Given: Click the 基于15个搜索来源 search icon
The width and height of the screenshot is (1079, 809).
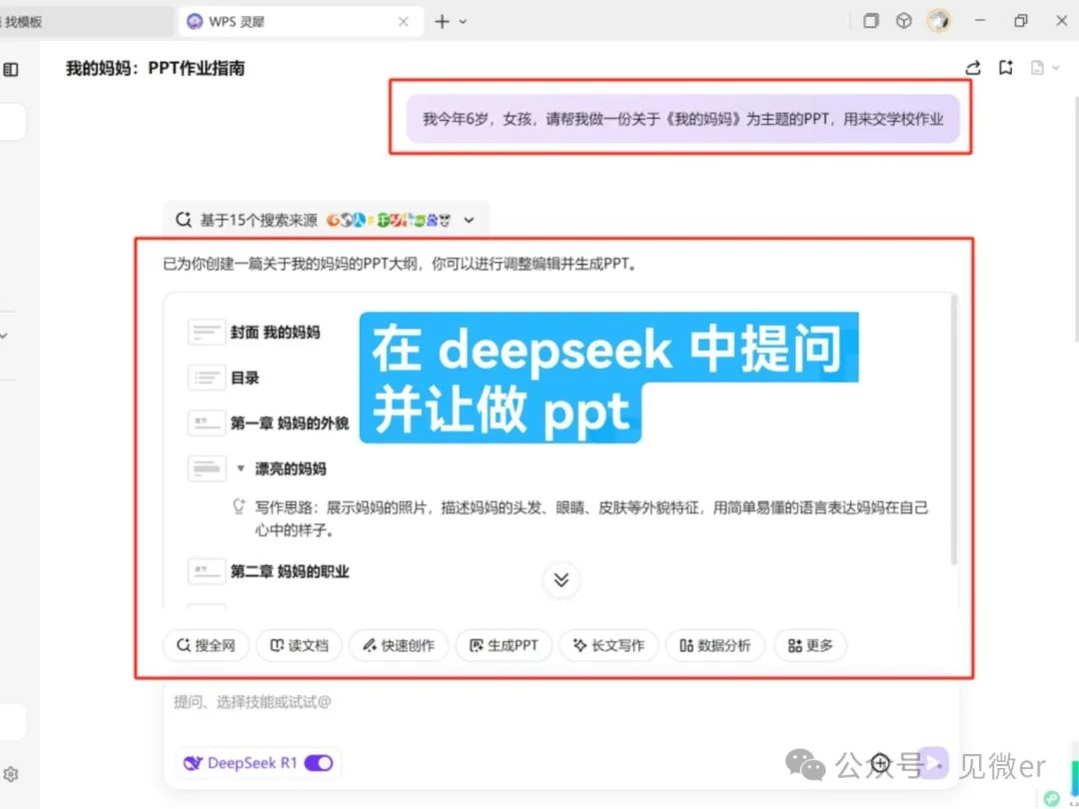Looking at the screenshot, I should click(x=183, y=220).
